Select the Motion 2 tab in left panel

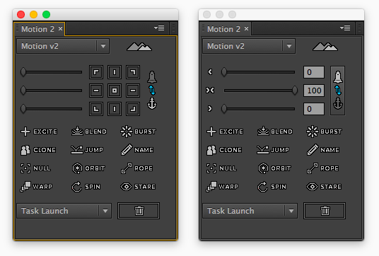[40, 29]
